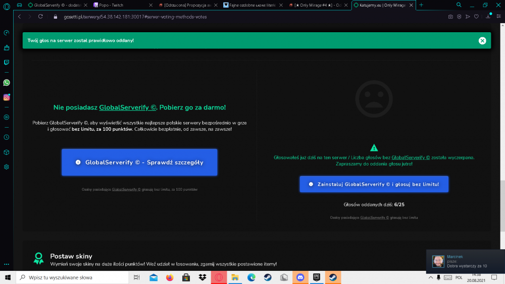Open My Flow send icon

[x=468, y=17]
